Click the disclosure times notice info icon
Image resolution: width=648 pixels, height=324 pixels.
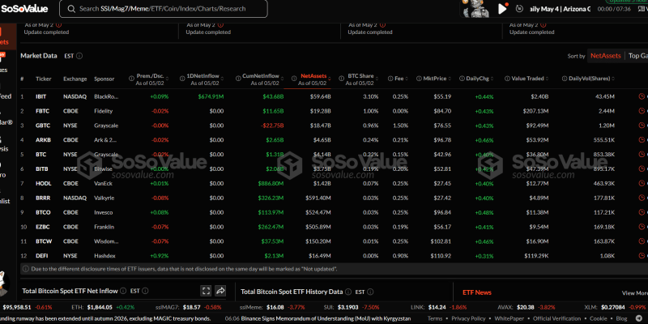click(x=26, y=269)
